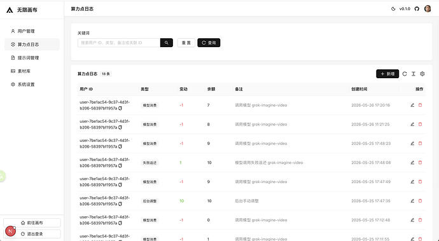Click the red N badge icon
The height and width of the screenshot is (241, 439).
pyautogui.click(x=10, y=231)
